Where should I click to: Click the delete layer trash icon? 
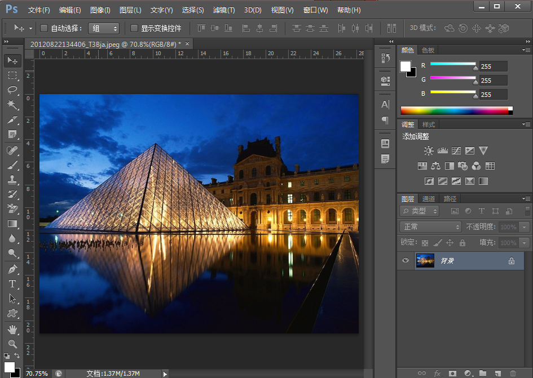point(512,373)
